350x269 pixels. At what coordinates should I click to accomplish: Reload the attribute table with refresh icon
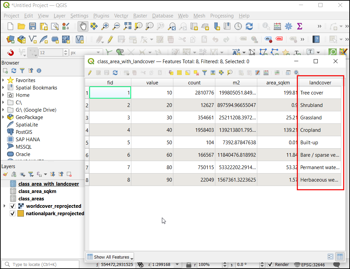115,73
